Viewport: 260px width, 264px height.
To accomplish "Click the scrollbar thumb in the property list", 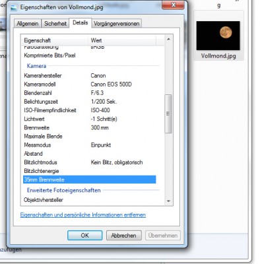I will 168,114.
